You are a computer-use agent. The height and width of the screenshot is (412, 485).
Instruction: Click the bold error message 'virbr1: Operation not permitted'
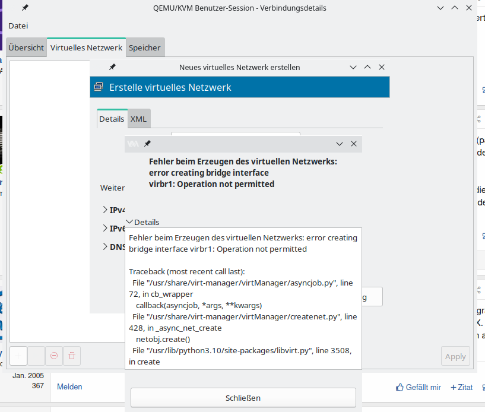coord(211,184)
